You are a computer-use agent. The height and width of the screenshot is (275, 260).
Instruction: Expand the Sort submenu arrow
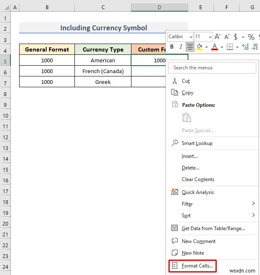[253, 215]
